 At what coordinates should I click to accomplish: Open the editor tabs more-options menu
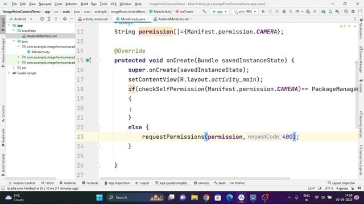(x=355, y=19)
